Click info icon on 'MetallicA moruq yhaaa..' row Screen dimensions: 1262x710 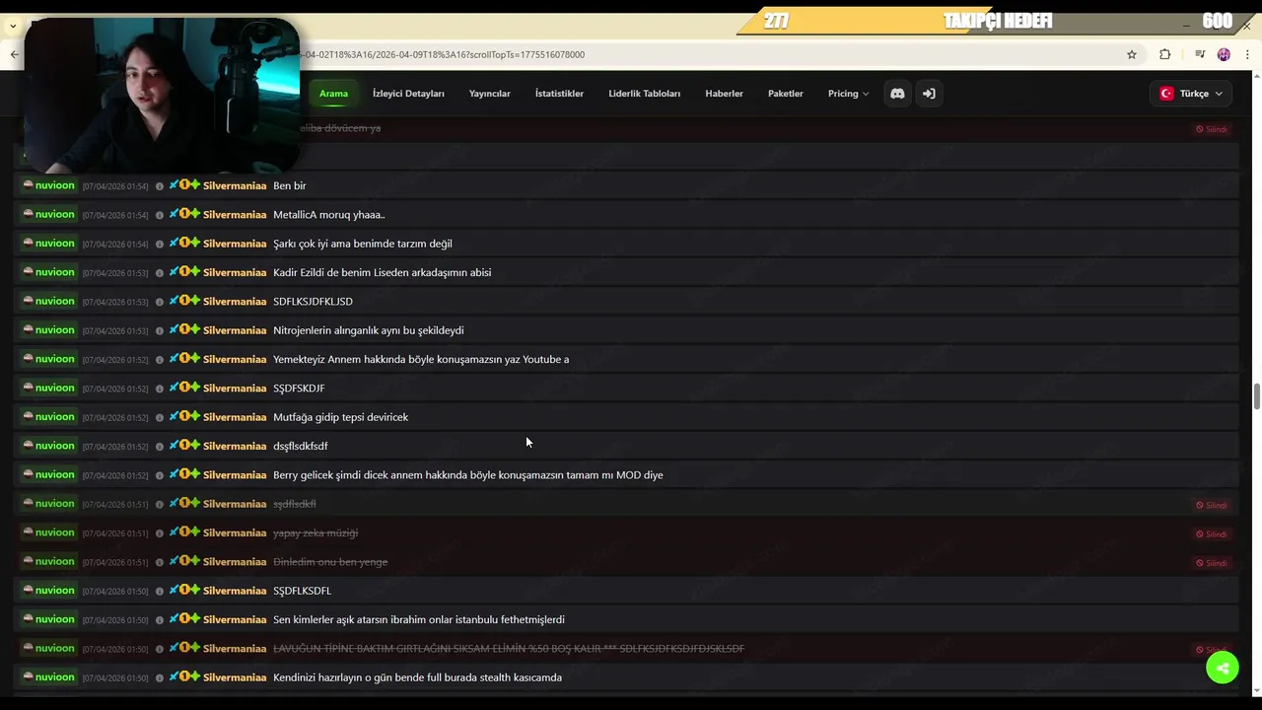coord(160,215)
